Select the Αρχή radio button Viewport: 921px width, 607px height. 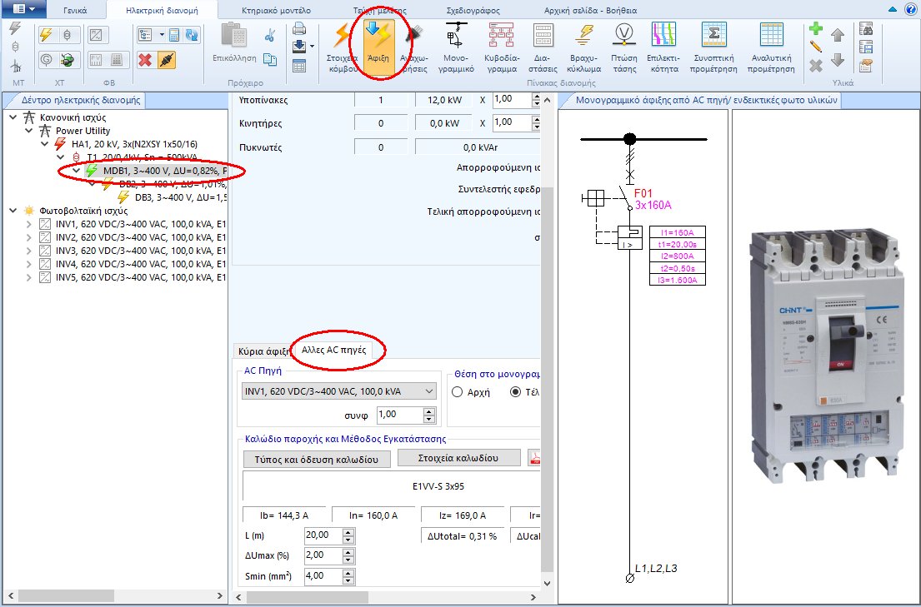click(x=457, y=392)
